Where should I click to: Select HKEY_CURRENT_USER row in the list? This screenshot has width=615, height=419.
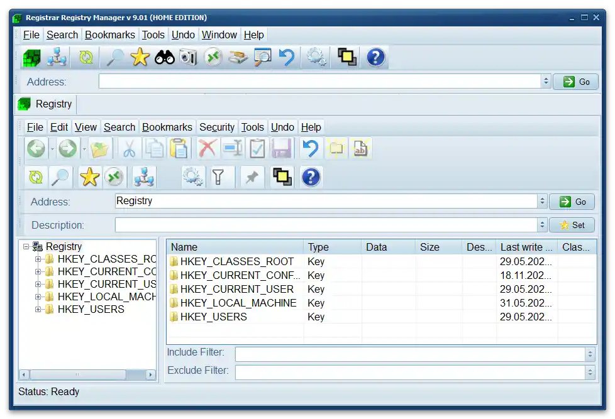(x=381, y=289)
